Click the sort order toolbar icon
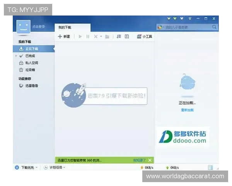The width and height of the screenshot is (232, 186). 119,36
